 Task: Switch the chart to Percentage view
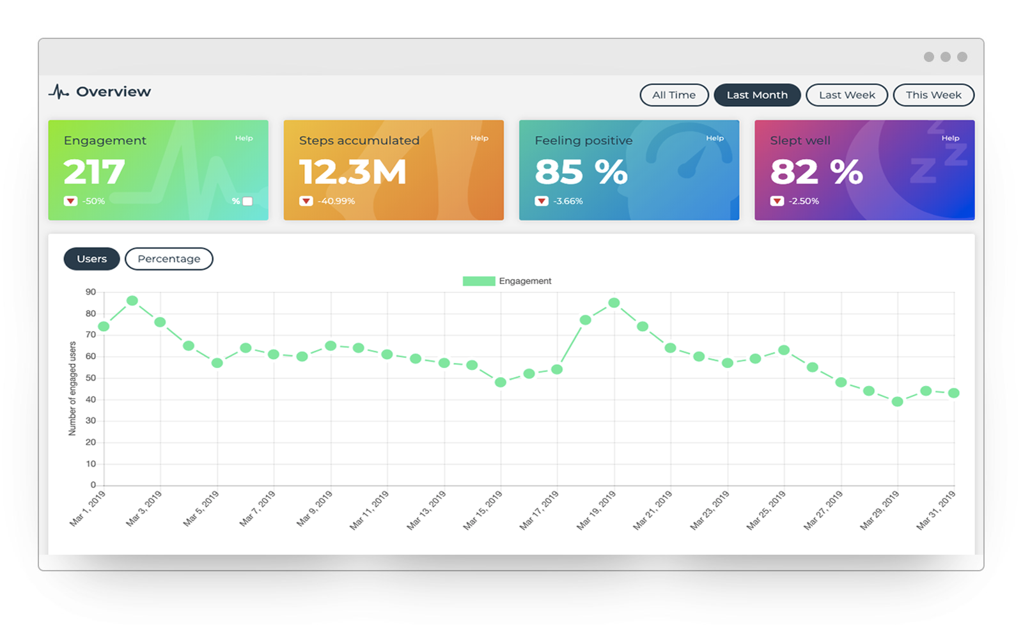point(169,259)
